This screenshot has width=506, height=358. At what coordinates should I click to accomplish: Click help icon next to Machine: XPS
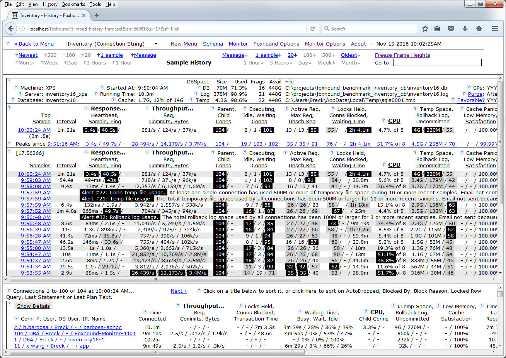point(16,87)
